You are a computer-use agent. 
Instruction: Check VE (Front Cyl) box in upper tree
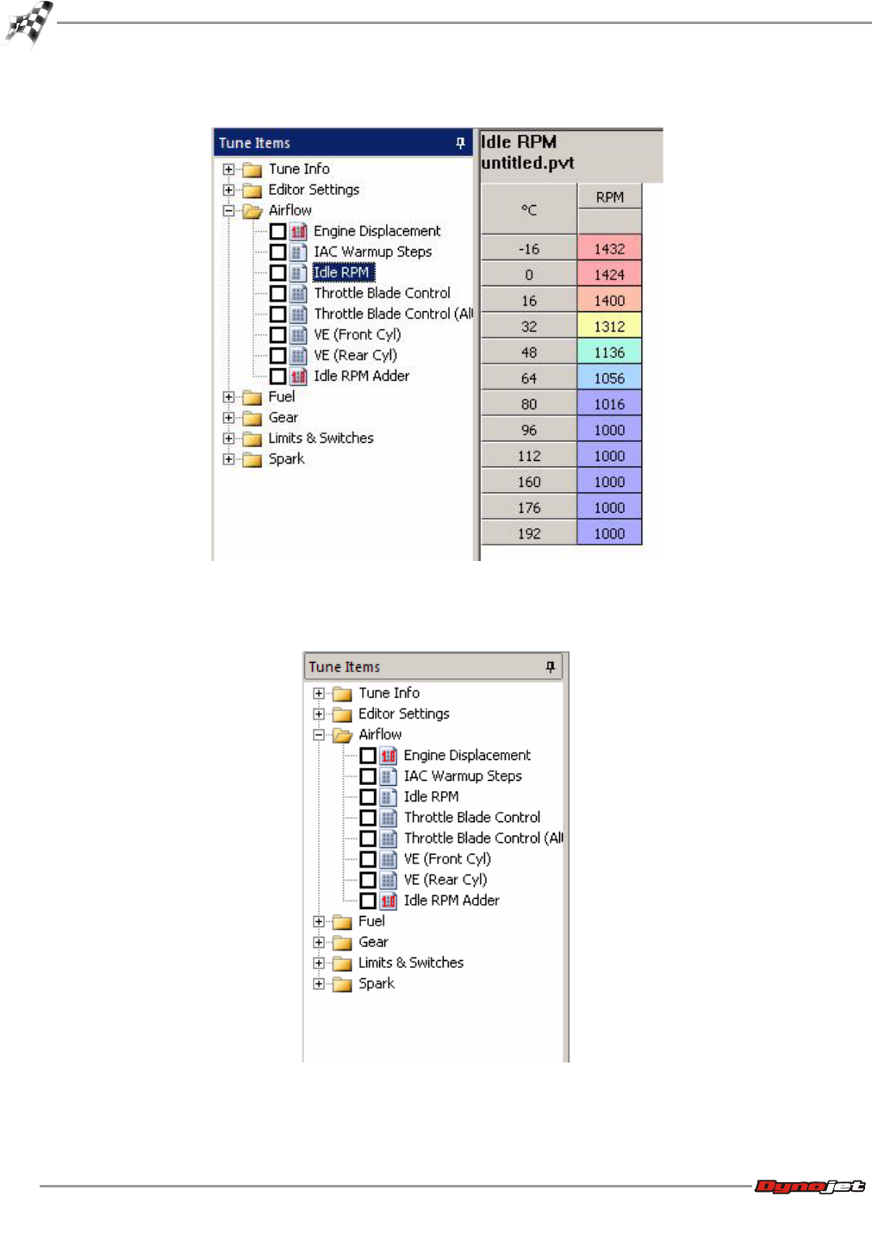click(277, 334)
